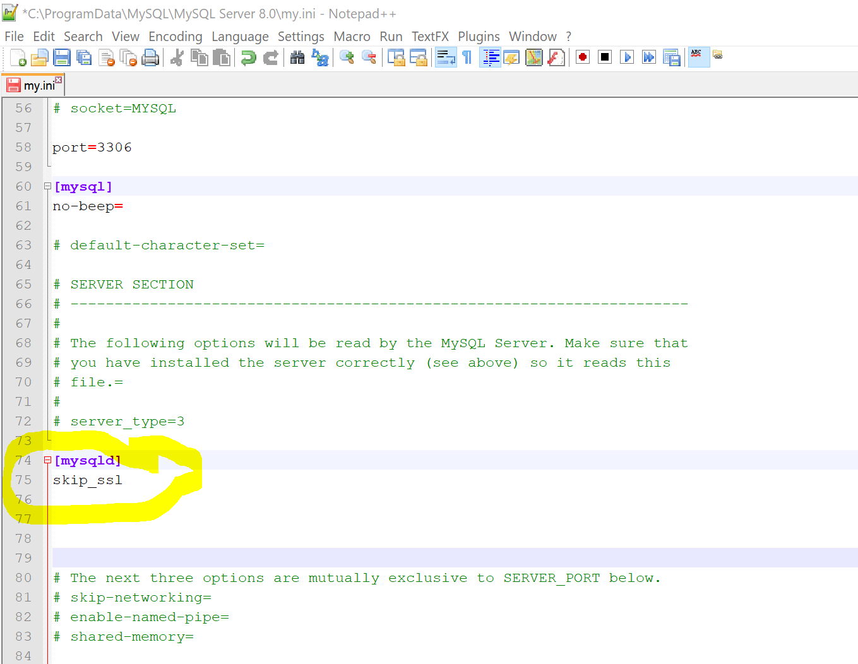
Task: Click the Open file folder icon
Action: 40,58
